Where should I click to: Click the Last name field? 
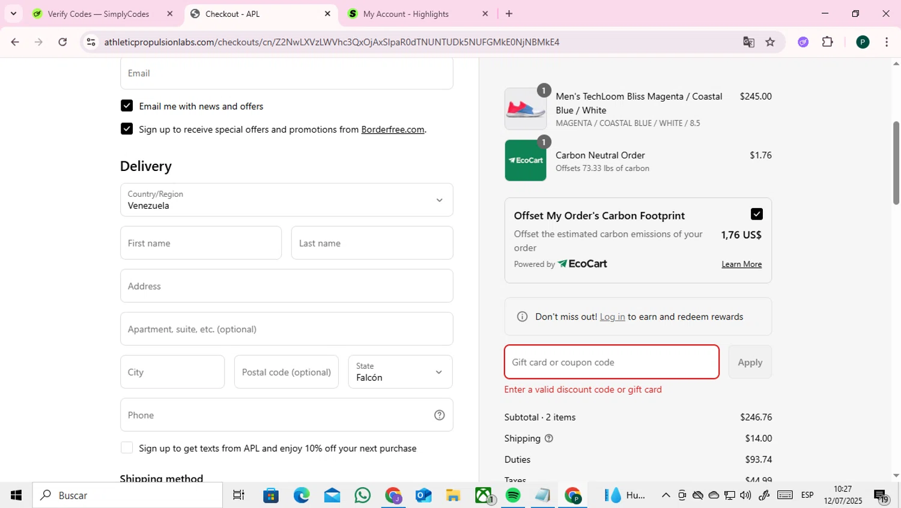pos(372,243)
